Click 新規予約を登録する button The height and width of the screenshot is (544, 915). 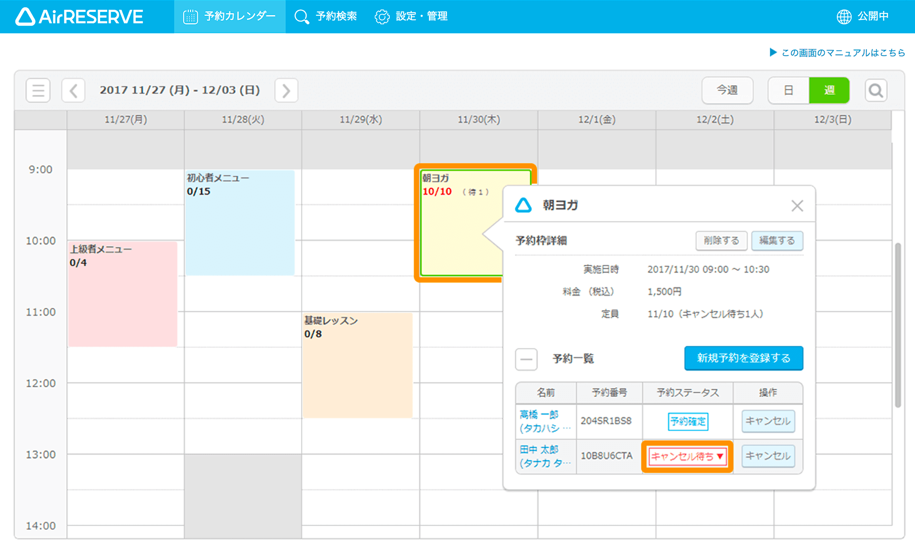[743, 358]
